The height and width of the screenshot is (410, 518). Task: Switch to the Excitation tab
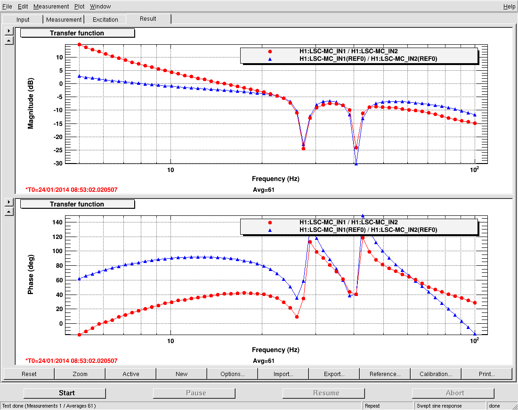pyautogui.click(x=105, y=19)
